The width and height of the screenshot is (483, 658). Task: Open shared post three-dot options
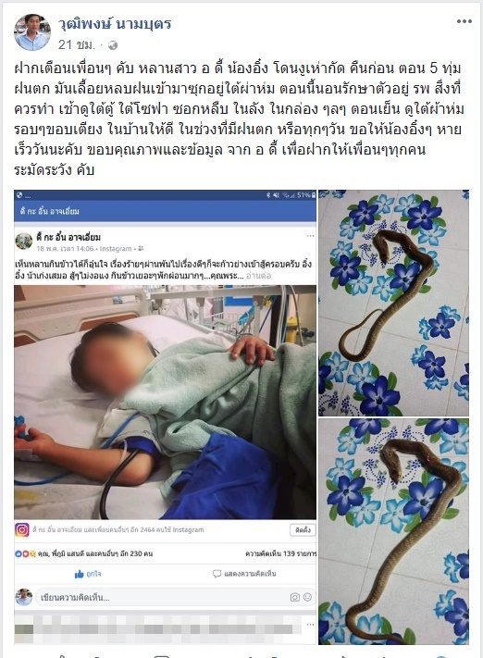click(310, 236)
